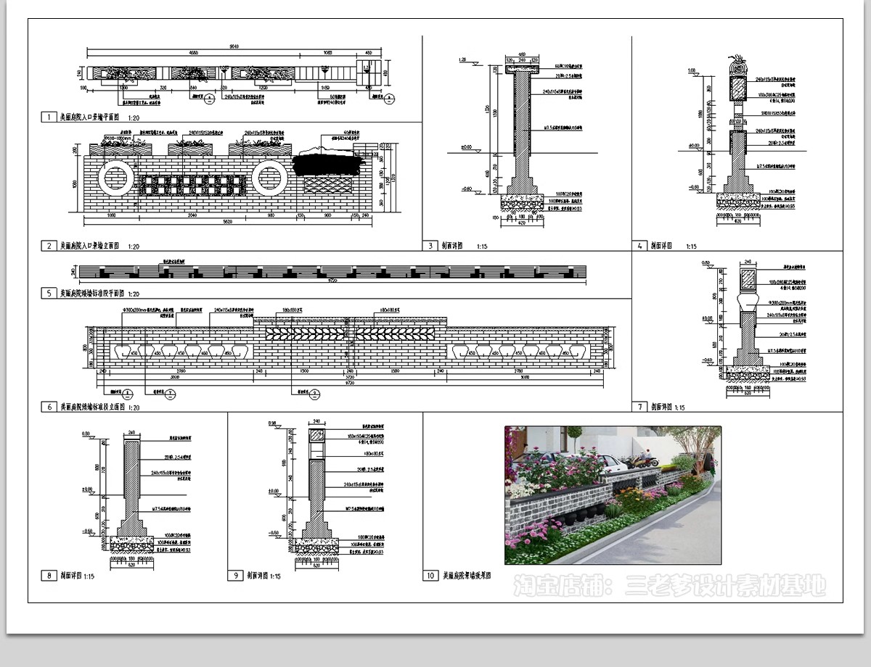The image size is (871, 667).
Task: Click the numbered box "9" of the section detail
Action: pyautogui.click(x=235, y=576)
